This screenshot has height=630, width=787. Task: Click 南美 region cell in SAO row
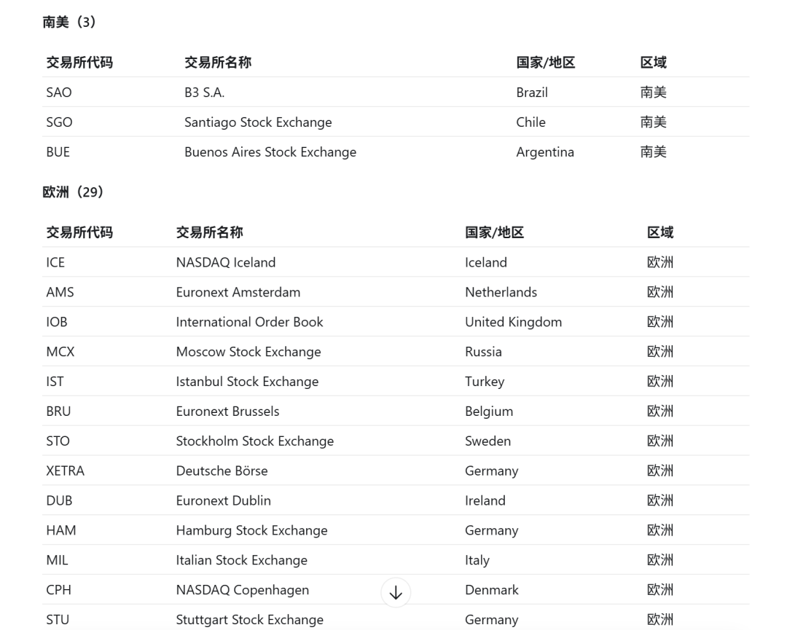[x=653, y=92]
